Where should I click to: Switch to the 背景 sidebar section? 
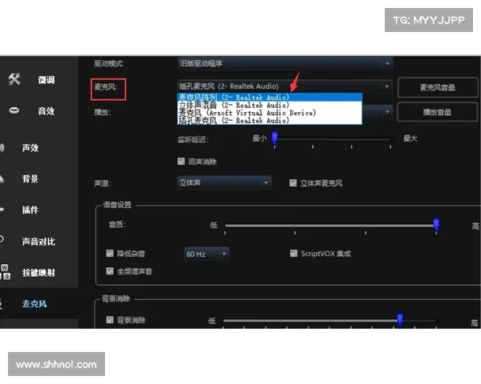coord(30,178)
